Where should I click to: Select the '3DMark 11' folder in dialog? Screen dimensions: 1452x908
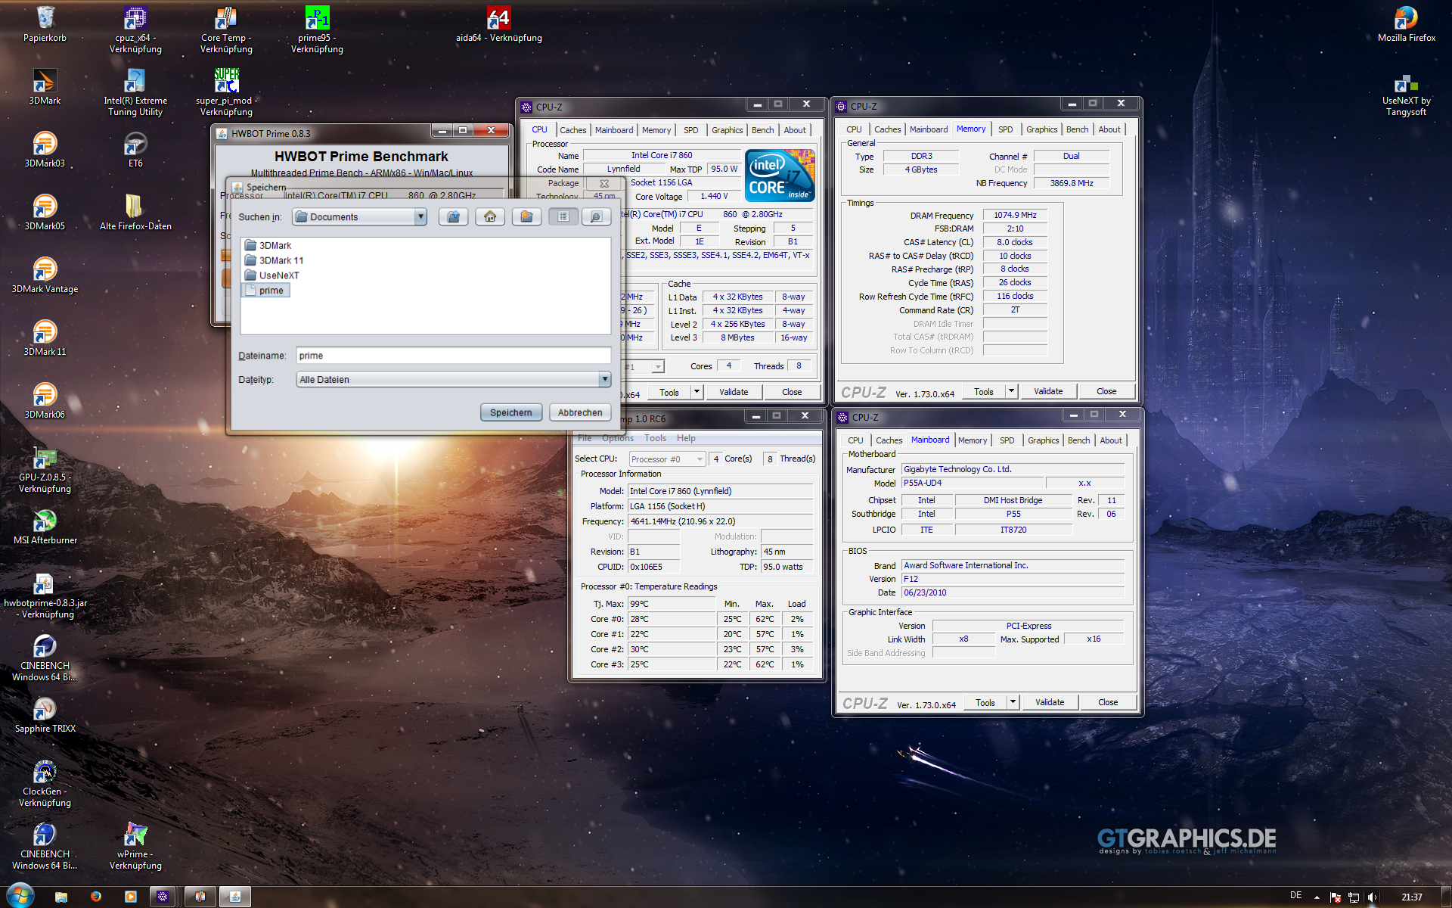(x=274, y=260)
